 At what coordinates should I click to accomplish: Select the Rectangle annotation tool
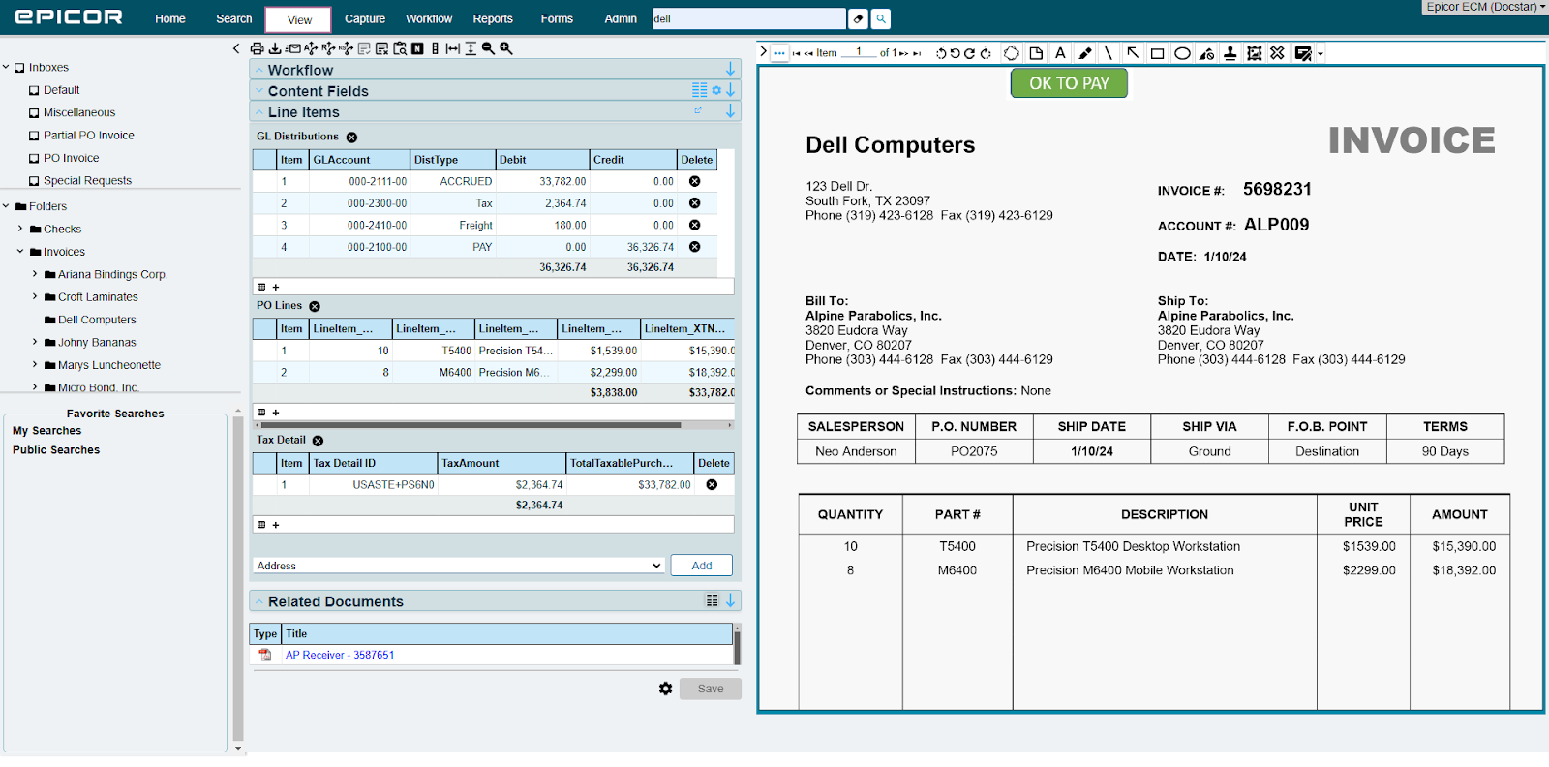click(x=1157, y=53)
